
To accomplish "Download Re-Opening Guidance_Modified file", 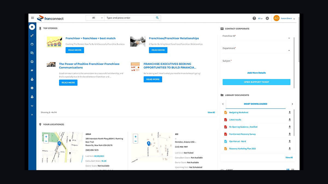I will [290, 127].
